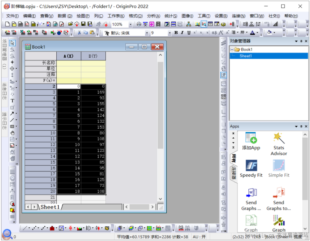This screenshot has width=310, height=241.
Task: Click the line plot icon in the bottom toolbar
Action: (x=25, y=228)
